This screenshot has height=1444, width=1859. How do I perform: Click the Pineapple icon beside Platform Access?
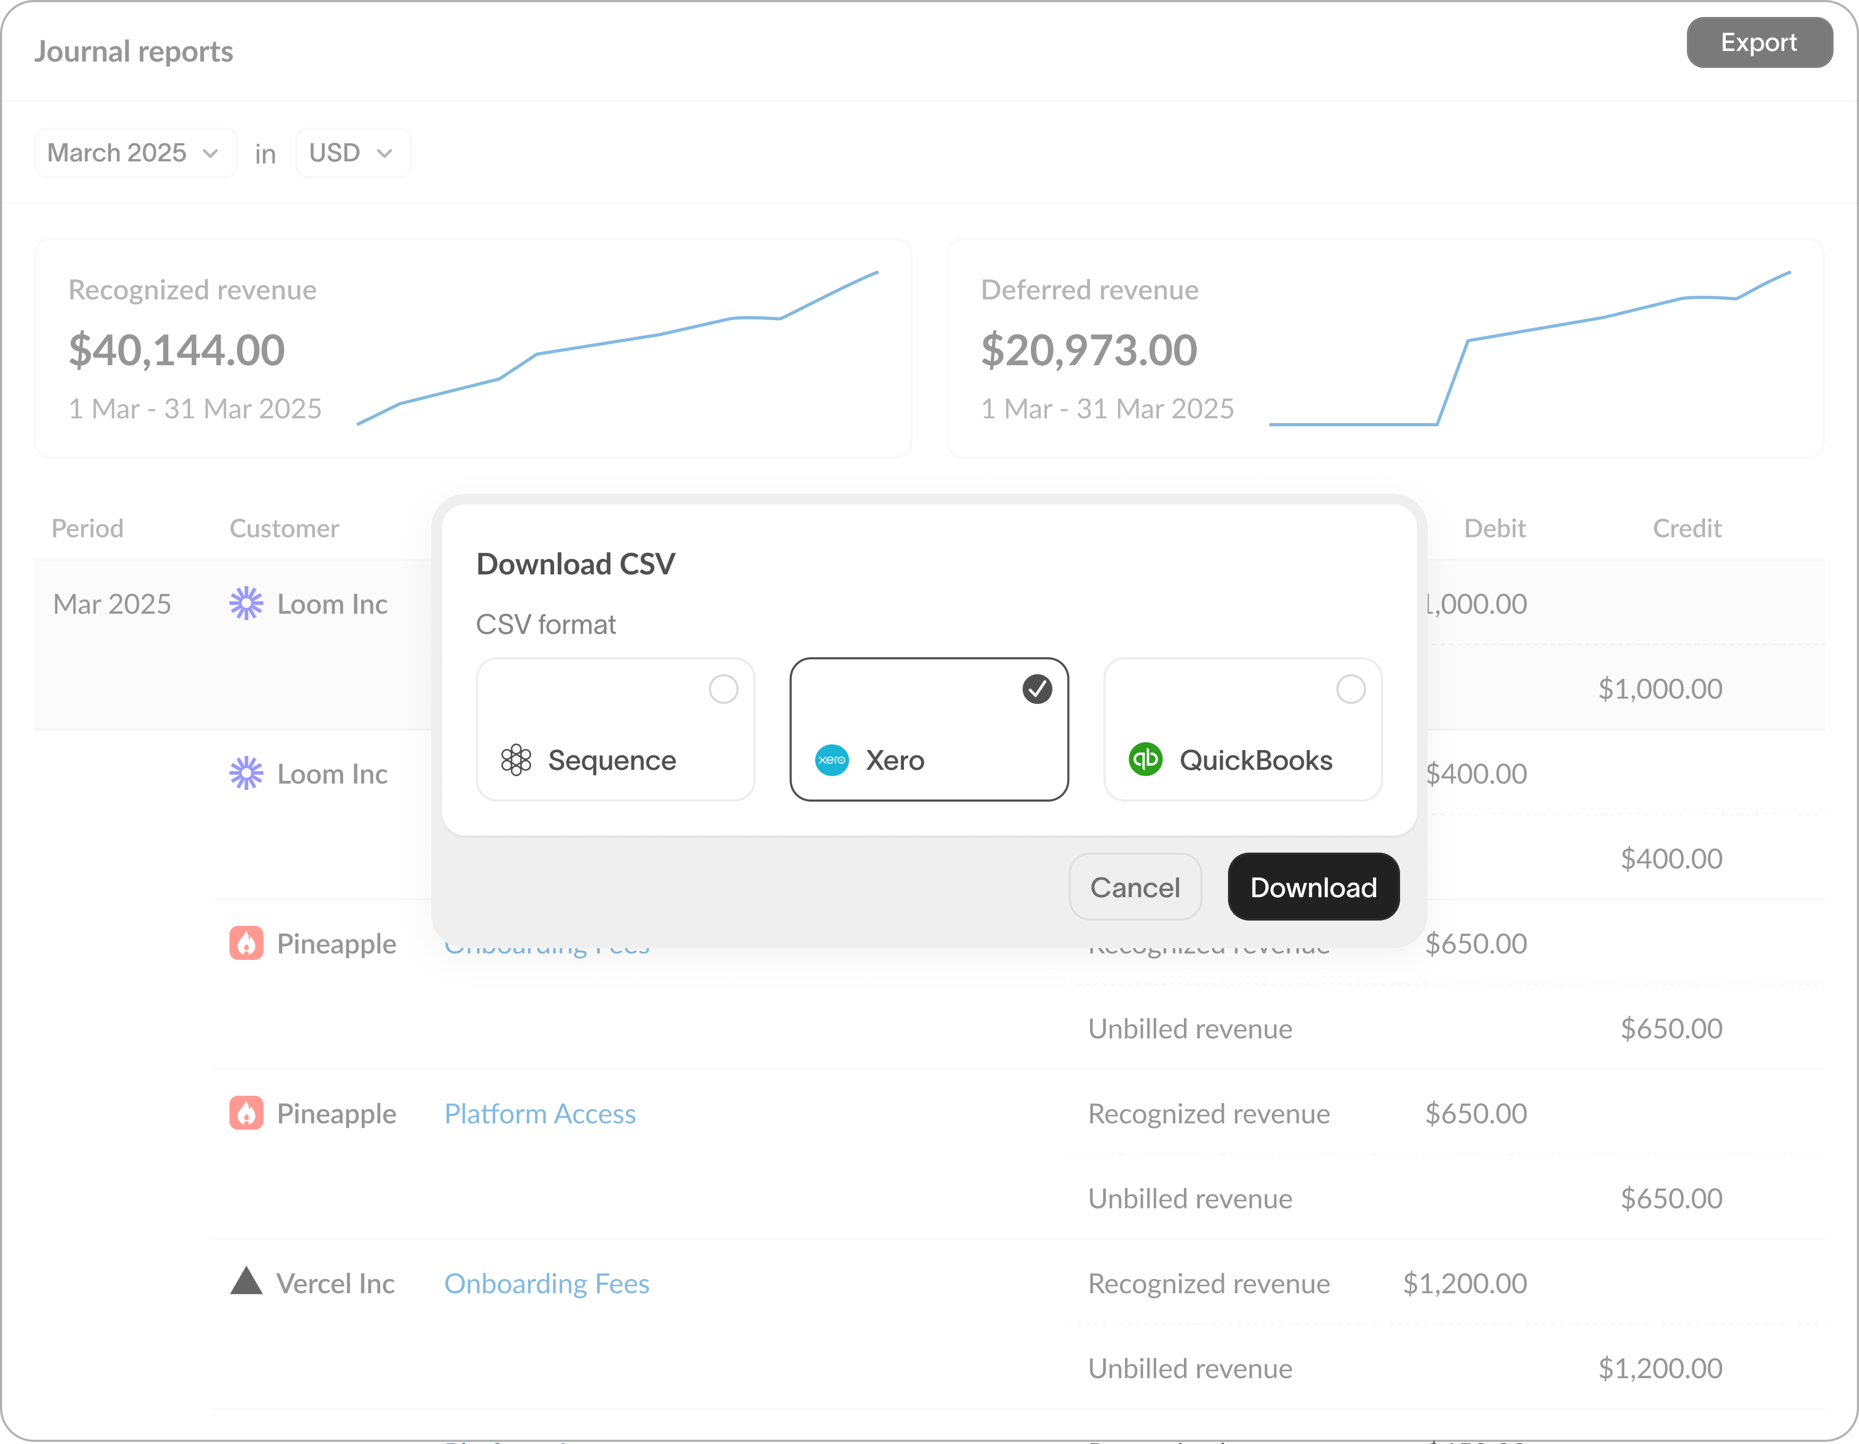(x=247, y=1113)
